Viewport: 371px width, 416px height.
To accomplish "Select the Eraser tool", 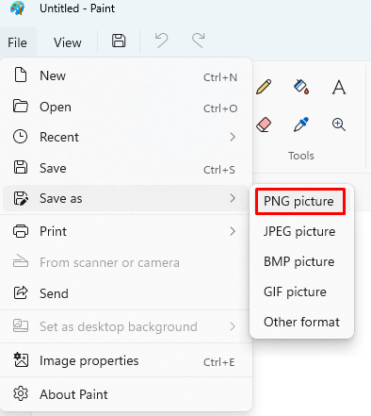I will pos(264,125).
